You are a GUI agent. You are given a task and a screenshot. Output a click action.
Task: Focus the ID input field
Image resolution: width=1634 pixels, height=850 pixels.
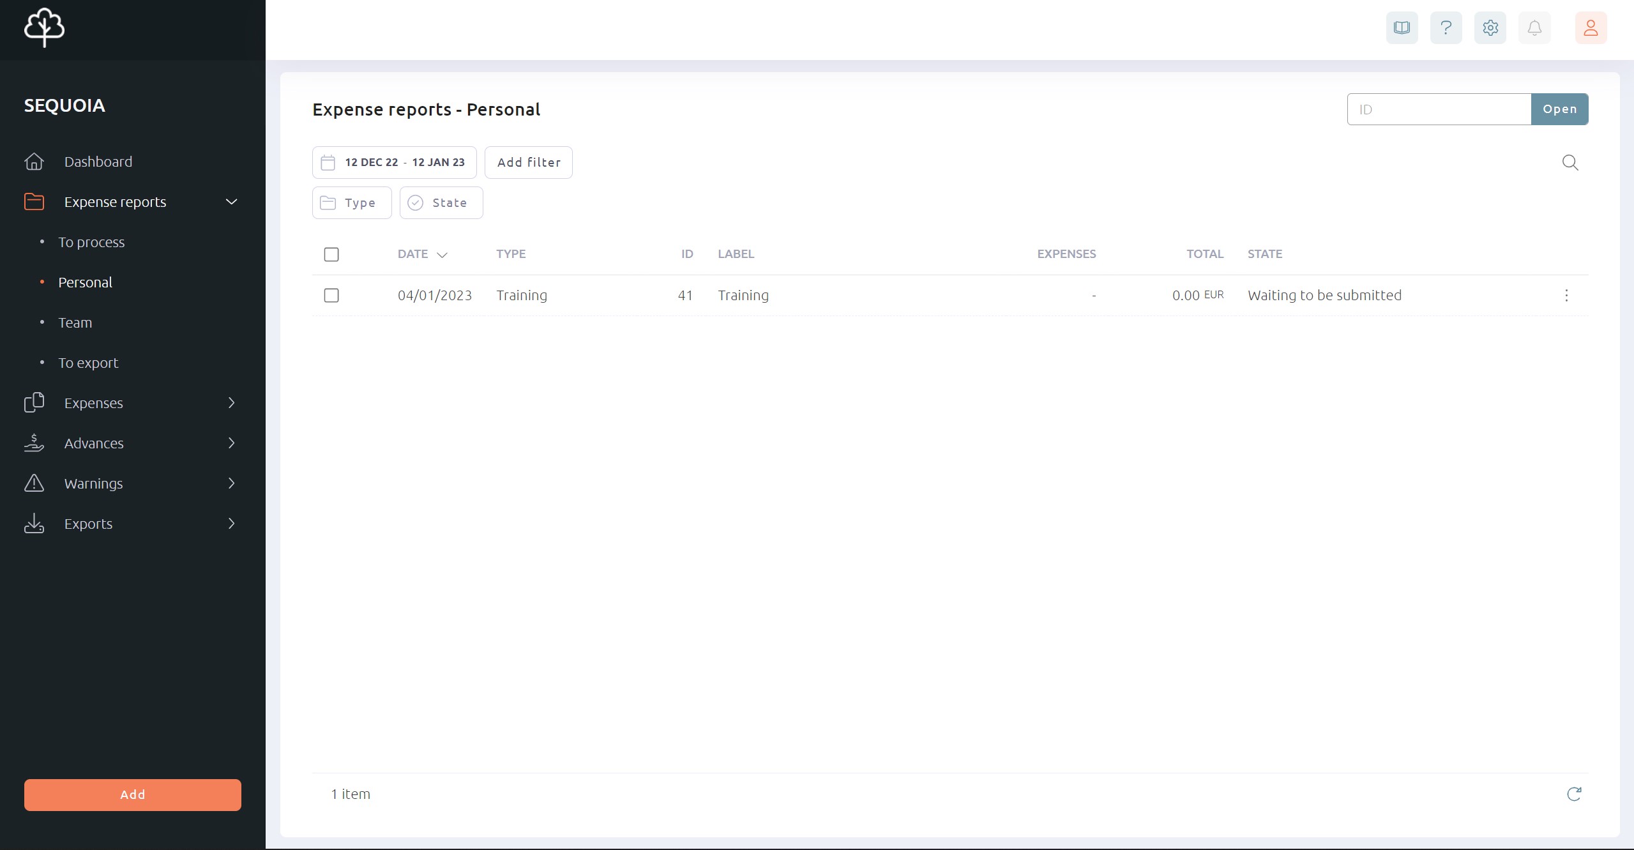pos(1438,110)
